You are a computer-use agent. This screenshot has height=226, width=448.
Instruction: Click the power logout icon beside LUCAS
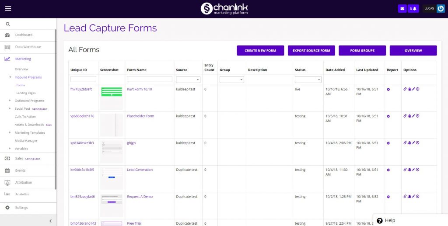(441, 9)
